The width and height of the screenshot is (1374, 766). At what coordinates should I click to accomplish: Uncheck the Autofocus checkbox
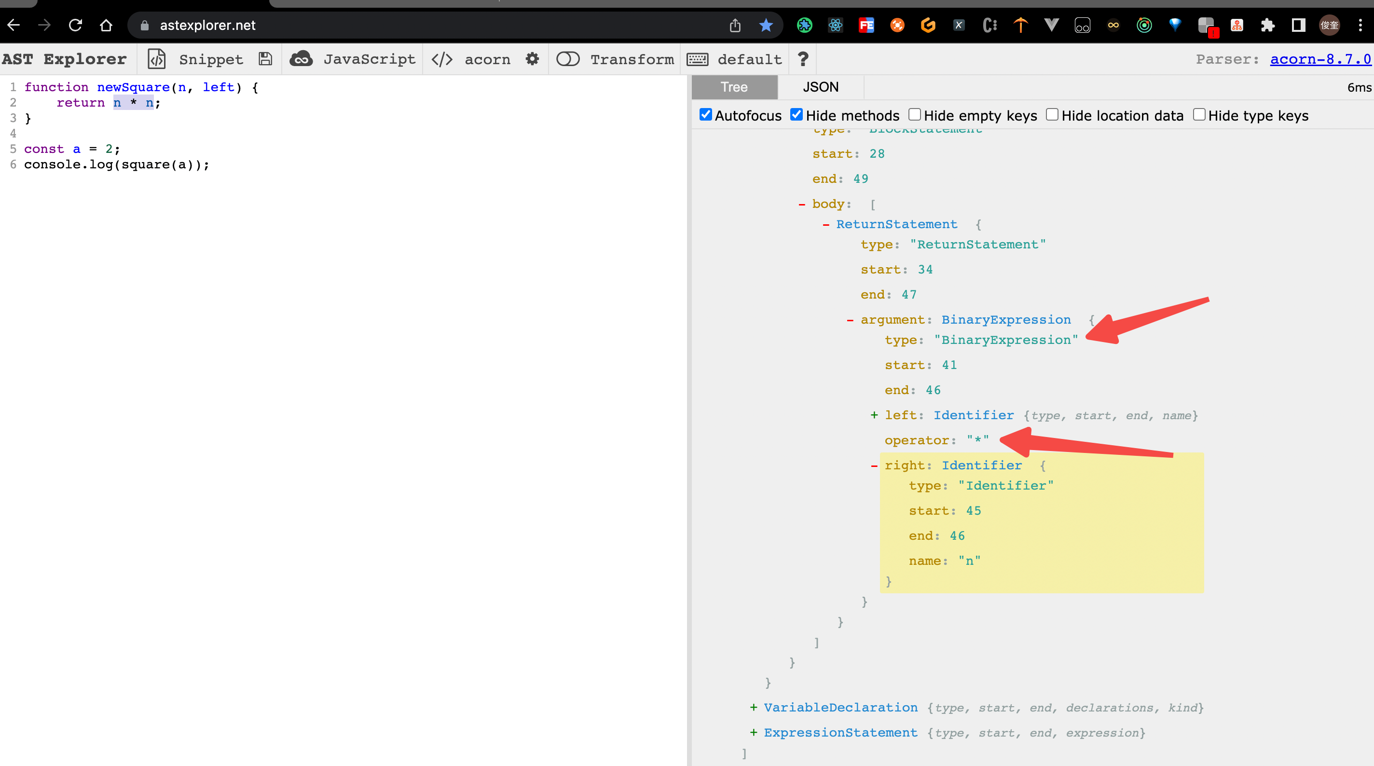705,115
